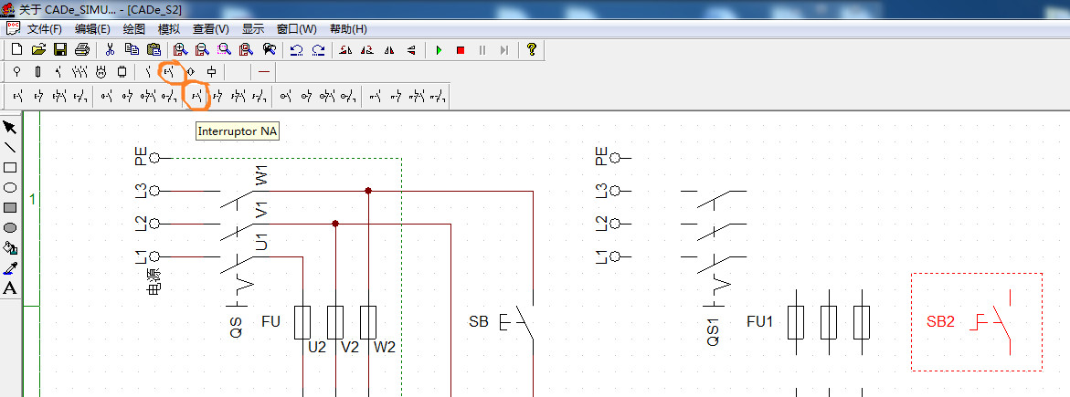Viewport: 1070px width, 397px height.
Task: Click the W2 terminal label
Action: click(384, 347)
